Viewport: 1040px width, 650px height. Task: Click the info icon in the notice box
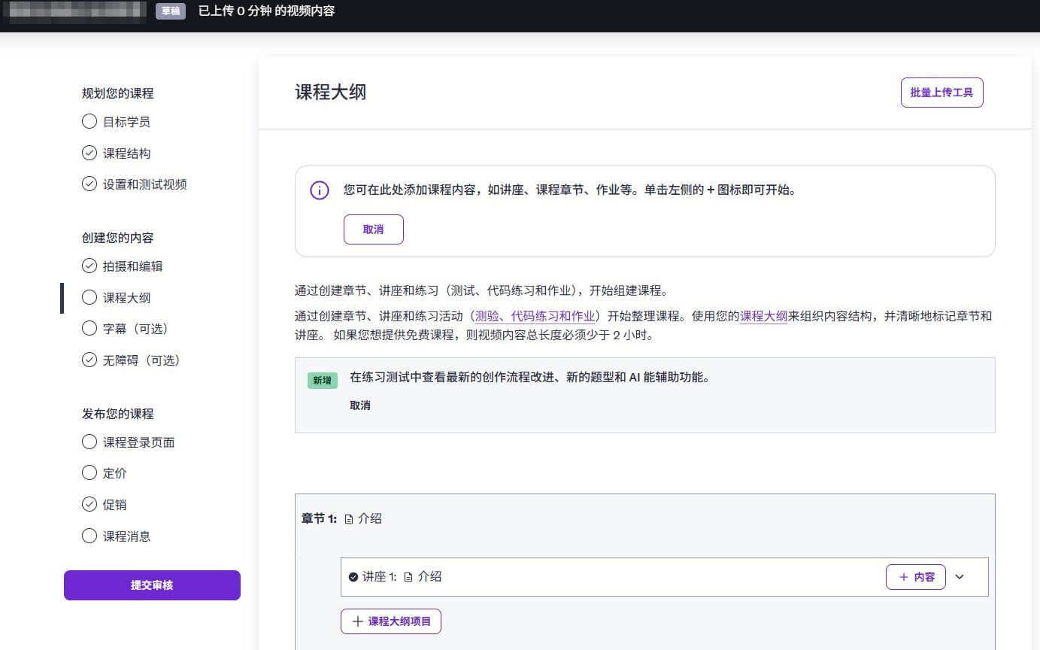tap(320, 190)
